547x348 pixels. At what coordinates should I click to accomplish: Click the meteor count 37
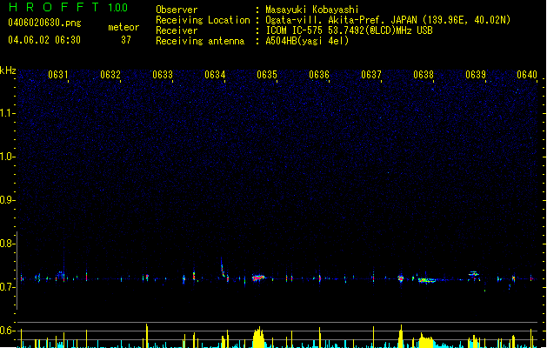coord(126,40)
